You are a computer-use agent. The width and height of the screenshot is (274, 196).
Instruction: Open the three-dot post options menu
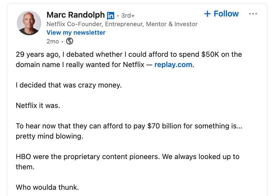(253, 14)
